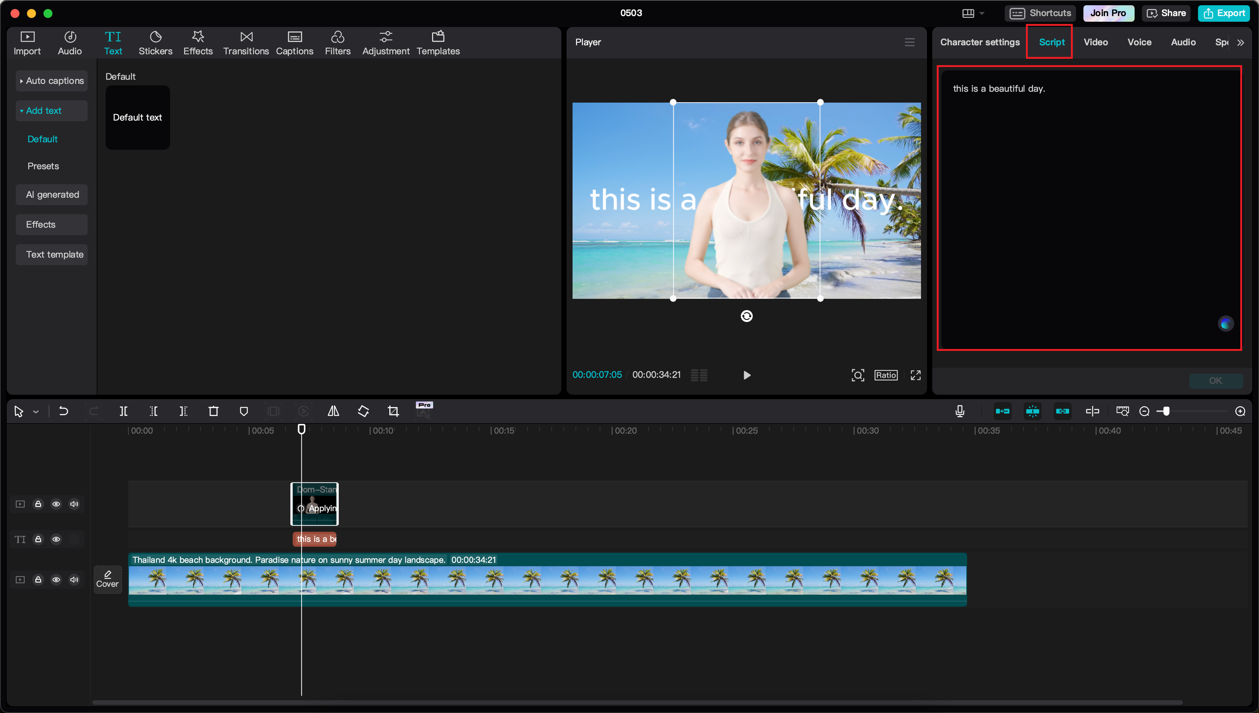Click the Export button
Image resolution: width=1259 pixels, height=713 pixels.
click(1224, 13)
